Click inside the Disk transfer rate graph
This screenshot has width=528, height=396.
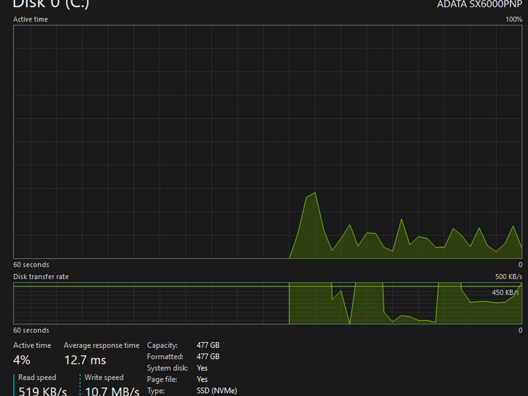coord(268,303)
